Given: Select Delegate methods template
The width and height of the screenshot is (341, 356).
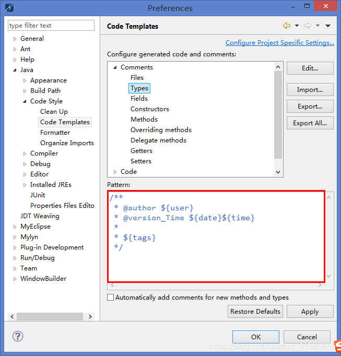Looking at the screenshot, I should (158, 140).
